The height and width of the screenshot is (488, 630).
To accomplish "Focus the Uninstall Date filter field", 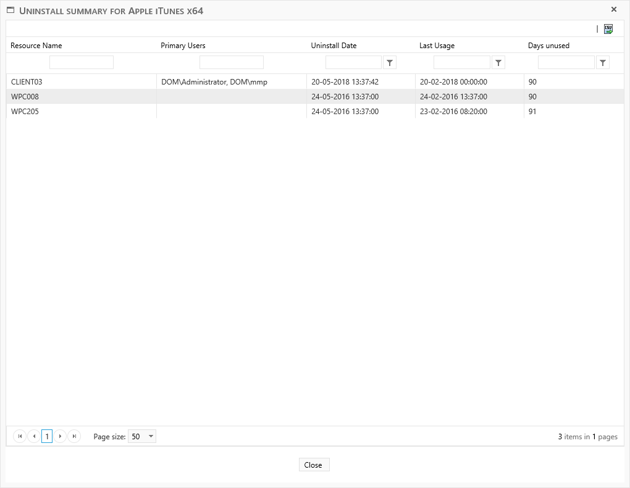I will pyautogui.click(x=353, y=62).
